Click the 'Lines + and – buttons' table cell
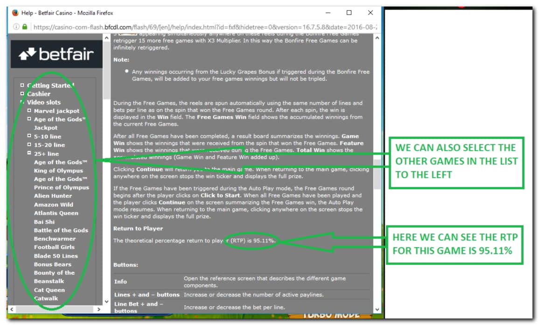Screen dimensions: 539x325 [x=147, y=295]
